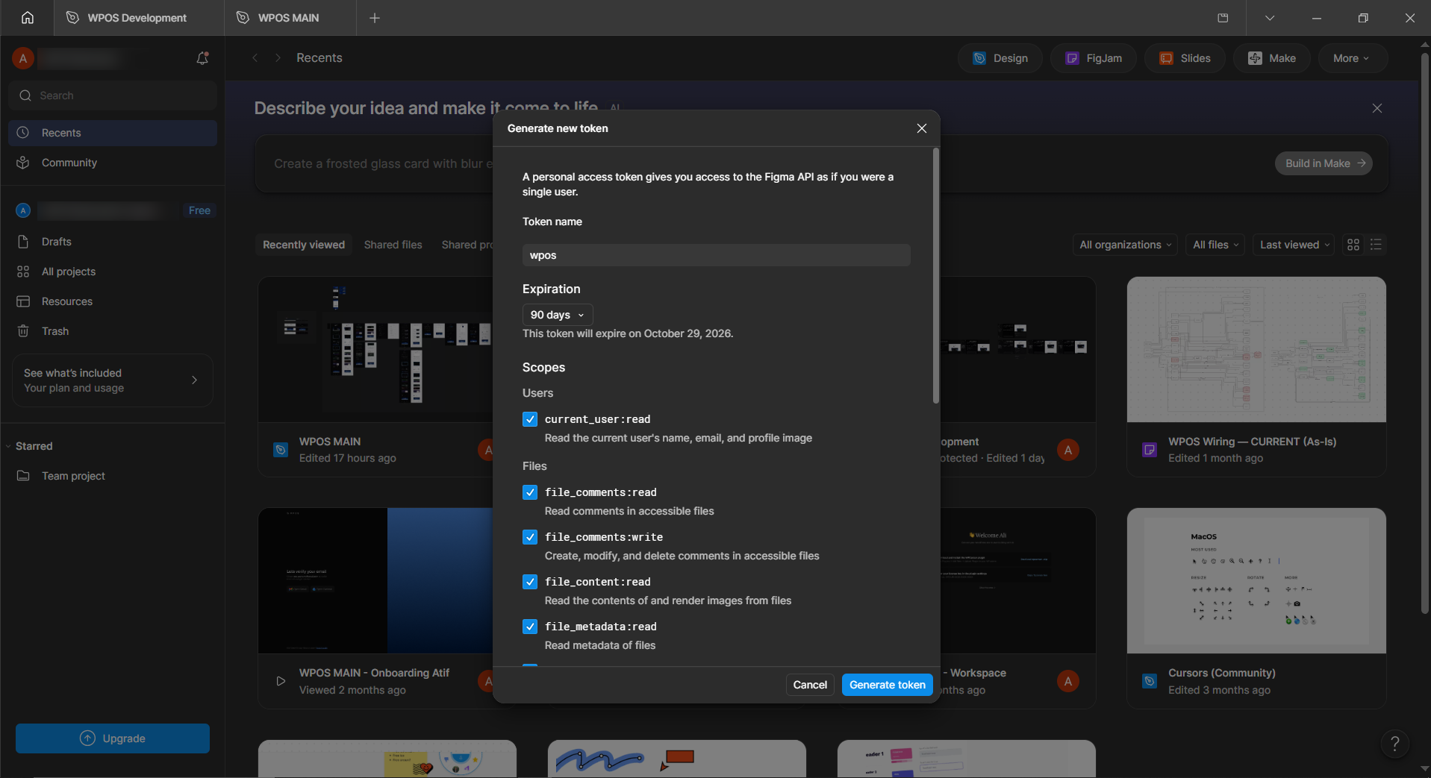Viewport: 1431px width, 778px height.
Task: Switch to list view layout
Action: [1376, 245]
